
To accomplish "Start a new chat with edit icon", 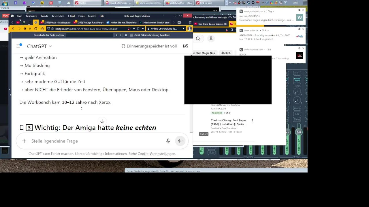I will tap(185, 46).
